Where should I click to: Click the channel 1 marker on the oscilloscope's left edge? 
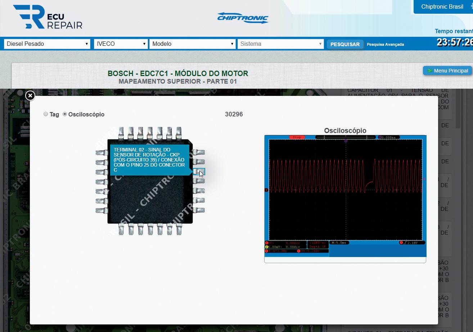266,190
